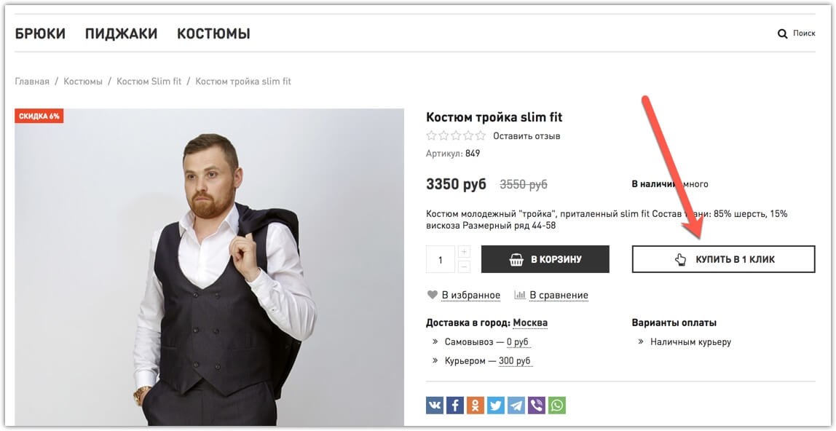Click КУПИТЬ В 1 КЛИК button
The image size is (836, 431).
[724, 259]
